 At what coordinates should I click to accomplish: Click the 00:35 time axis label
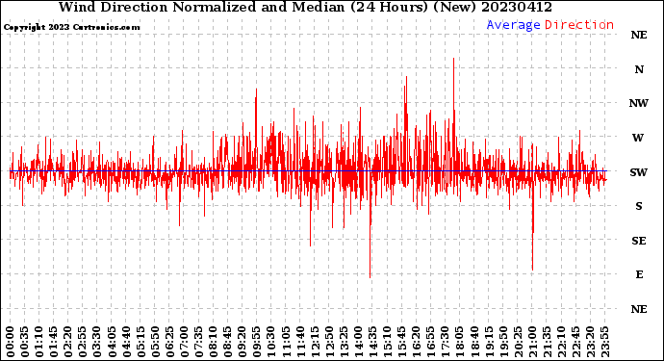coord(25,342)
